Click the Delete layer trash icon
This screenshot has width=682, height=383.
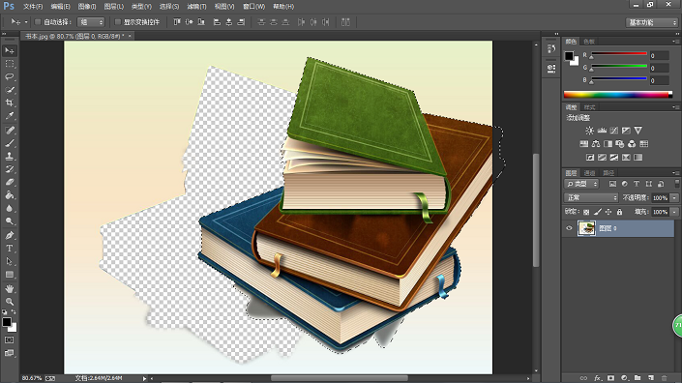(x=665, y=378)
